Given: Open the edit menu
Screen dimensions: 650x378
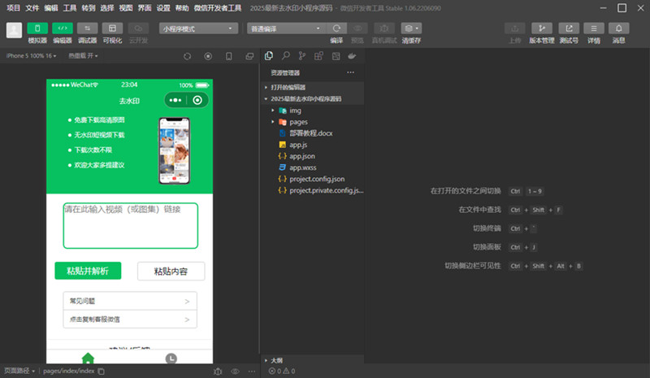Looking at the screenshot, I should [51, 8].
